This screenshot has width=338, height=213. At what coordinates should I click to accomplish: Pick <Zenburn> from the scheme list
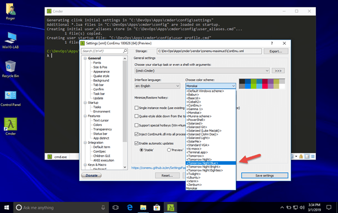[211, 184]
